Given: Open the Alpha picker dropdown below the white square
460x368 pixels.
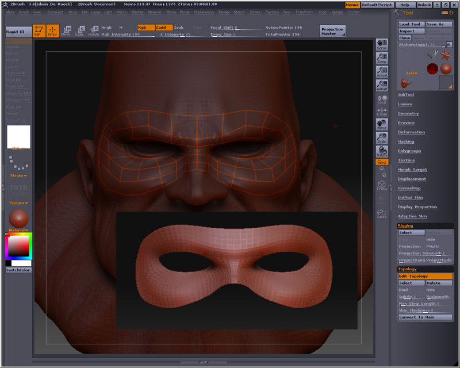Looking at the screenshot, I should (18, 148).
